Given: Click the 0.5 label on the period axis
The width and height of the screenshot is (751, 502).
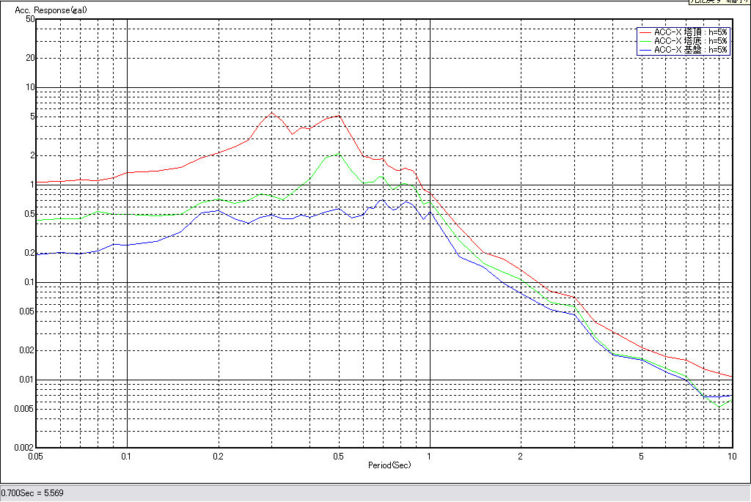Looking at the screenshot, I should 338,457.
